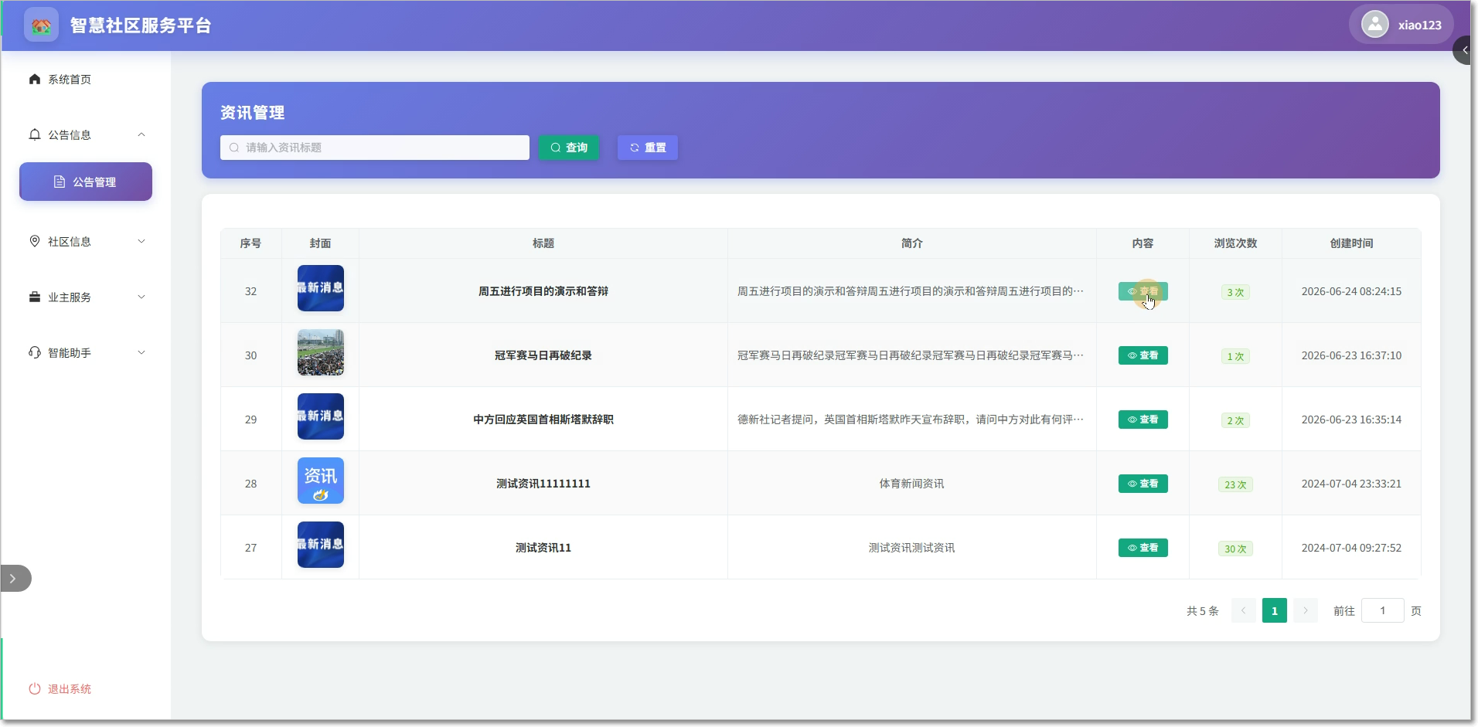
Task: Expand the 智能助手 sidebar section
Action: point(85,353)
